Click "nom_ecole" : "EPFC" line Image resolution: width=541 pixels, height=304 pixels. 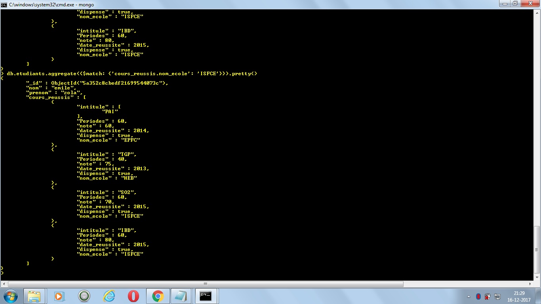point(108,140)
